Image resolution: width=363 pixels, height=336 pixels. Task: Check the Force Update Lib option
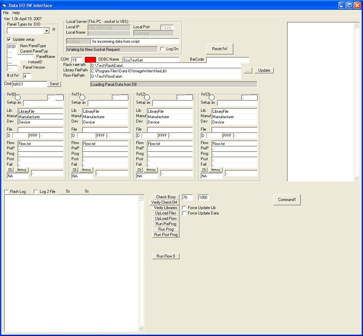tap(184, 208)
